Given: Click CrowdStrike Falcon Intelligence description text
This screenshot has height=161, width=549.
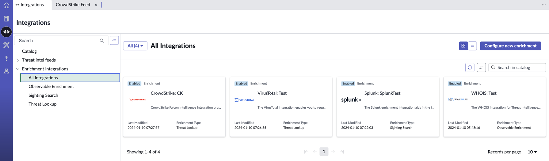Looking at the screenshot, I should click(186, 108).
